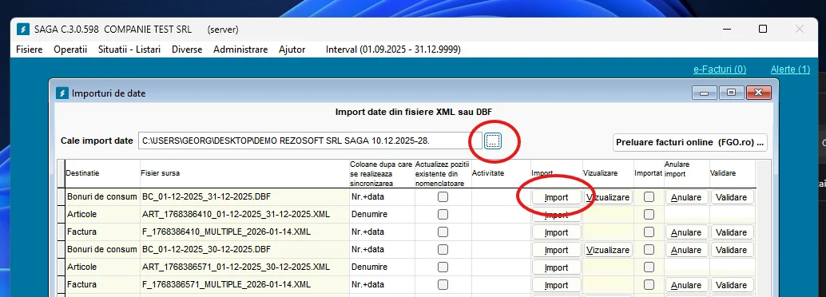Click Validare for F_1768386410_MULTIPLE invoice row

click(732, 232)
